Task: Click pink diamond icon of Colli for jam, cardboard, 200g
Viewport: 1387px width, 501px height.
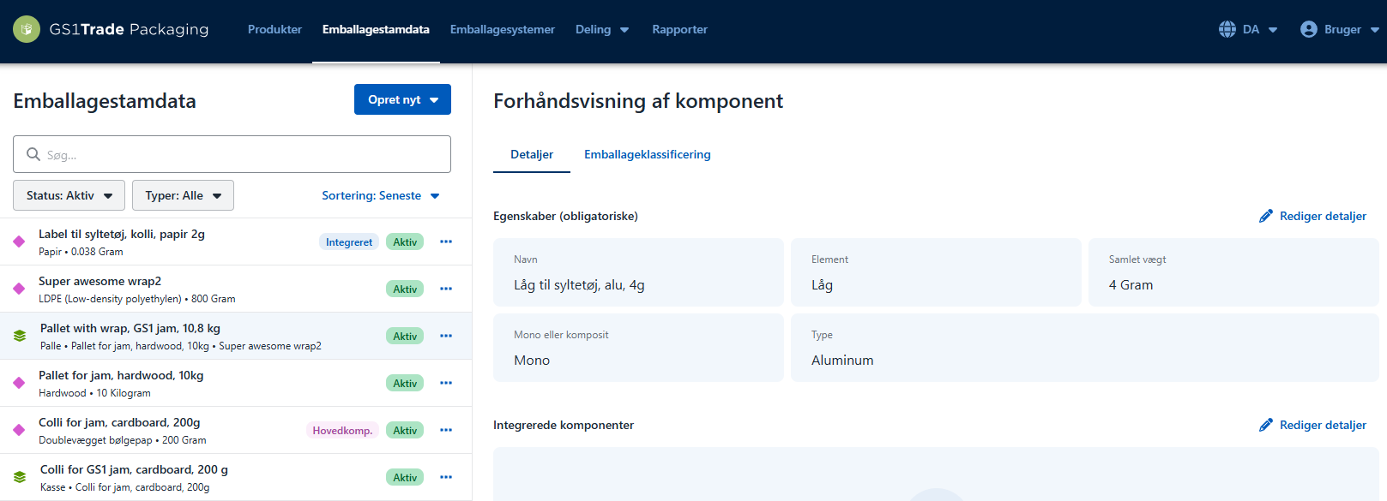Action: pos(19,430)
